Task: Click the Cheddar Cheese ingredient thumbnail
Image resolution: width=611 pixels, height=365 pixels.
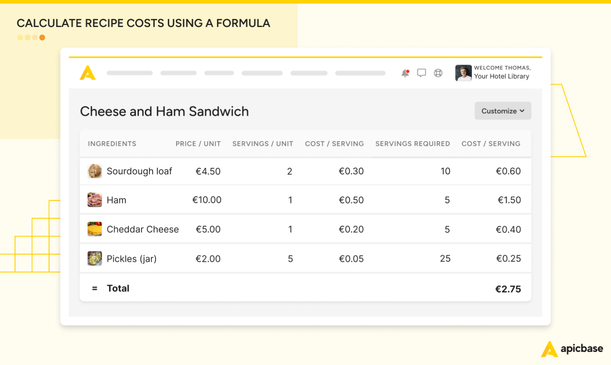Action: pyautogui.click(x=95, y=229)
